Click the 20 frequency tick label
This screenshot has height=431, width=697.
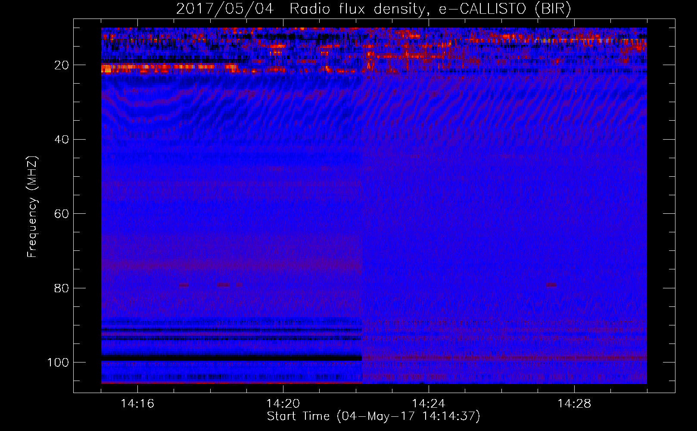coord(62,65)
